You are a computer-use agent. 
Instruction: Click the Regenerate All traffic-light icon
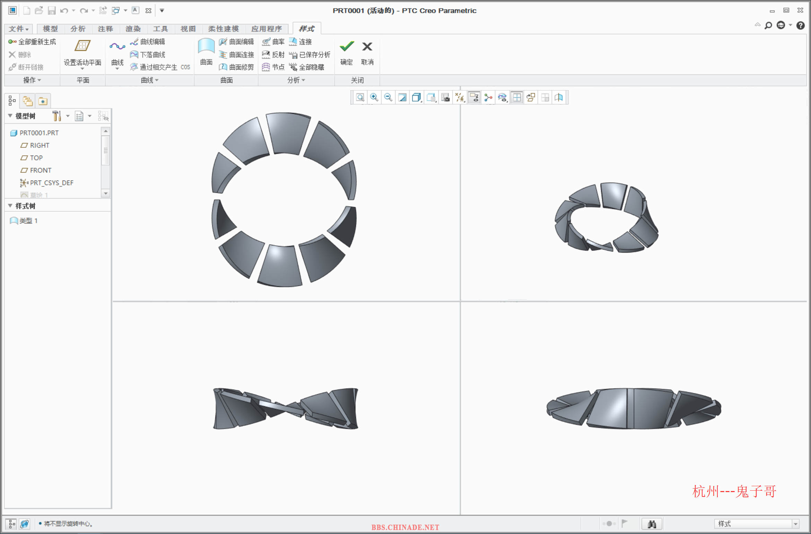tap(12, 42)
